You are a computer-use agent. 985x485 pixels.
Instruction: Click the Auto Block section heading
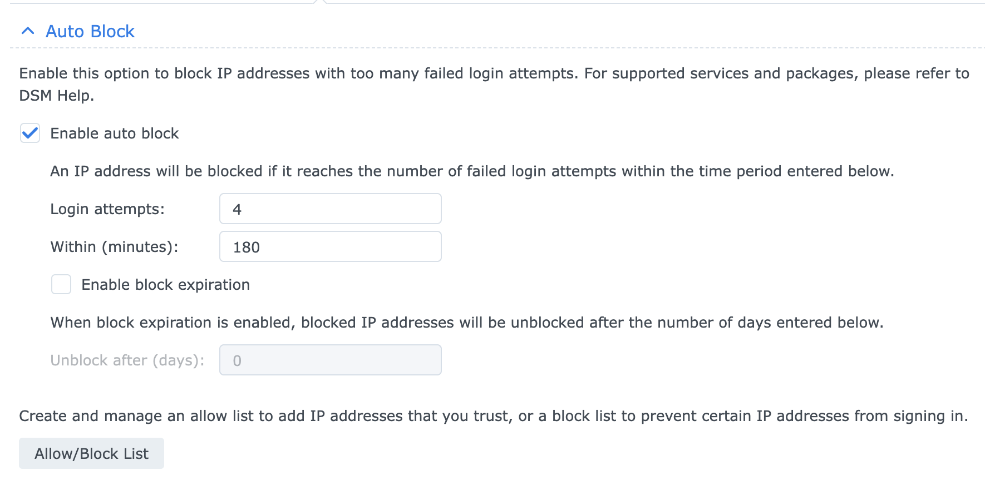tap(90, 31)
